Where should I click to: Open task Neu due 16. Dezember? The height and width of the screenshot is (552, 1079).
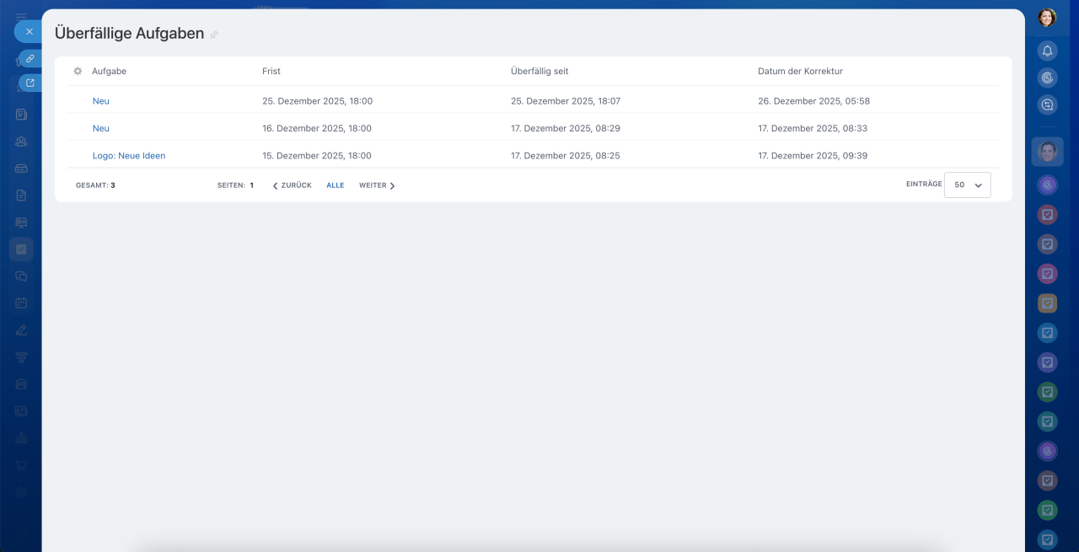coord(101,128)
